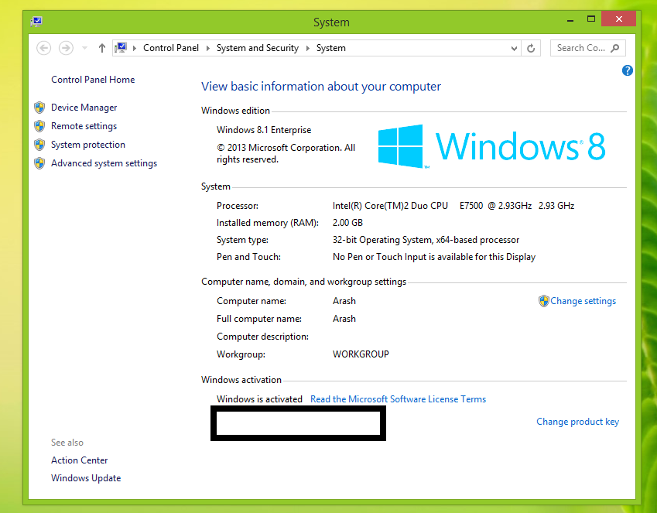Open the recent locations dropdown arrow
657x513 pixels.
coord(84,48)
